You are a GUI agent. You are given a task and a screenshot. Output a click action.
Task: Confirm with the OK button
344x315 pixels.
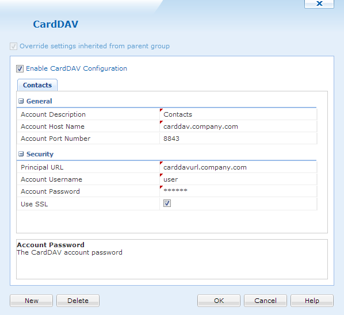click(x=219, y=301)
